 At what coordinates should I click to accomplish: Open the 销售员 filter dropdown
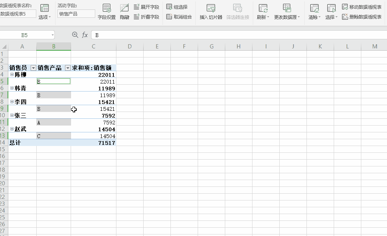pyautogui.click(x=33, y=68)
